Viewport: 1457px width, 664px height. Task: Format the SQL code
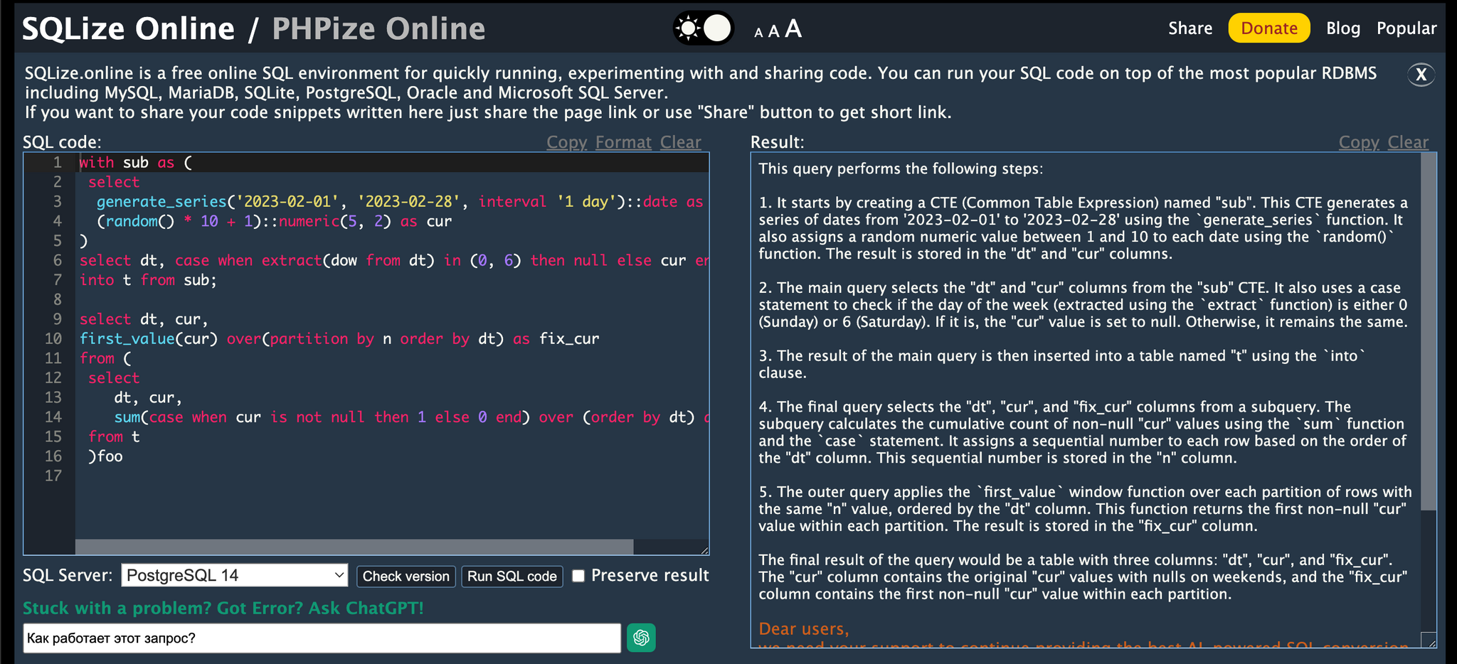623,142
